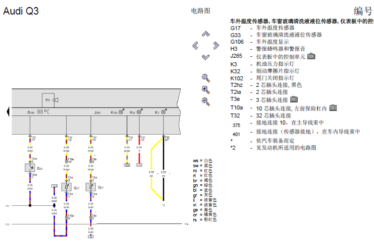Select text 3 芯插头连接 in T3e row
The image size is (374, 241).
point(272,100)
